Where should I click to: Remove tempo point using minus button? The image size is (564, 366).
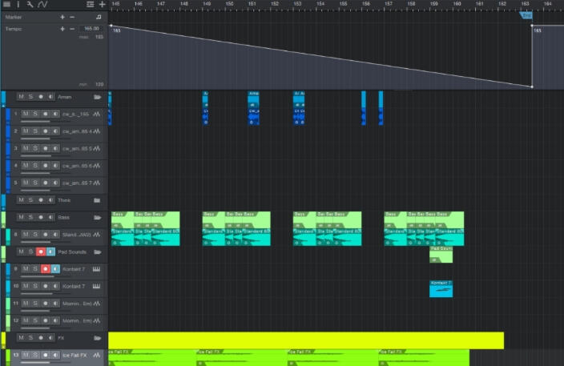(x=72, y=29)
